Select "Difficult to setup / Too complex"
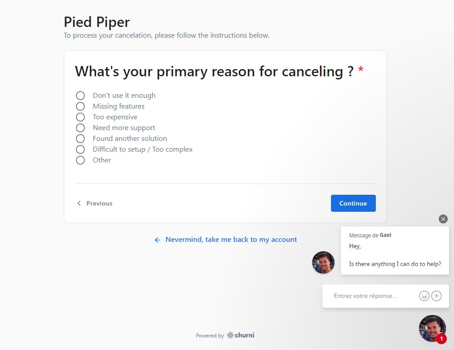The width and height of the screenshot is (454, 350). (x=80, y=149)
